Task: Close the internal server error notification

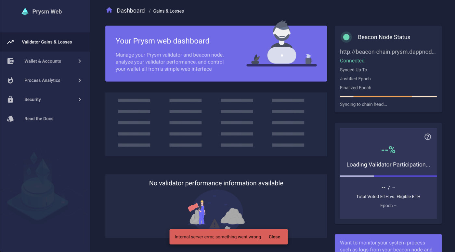Action: (274, 237)
